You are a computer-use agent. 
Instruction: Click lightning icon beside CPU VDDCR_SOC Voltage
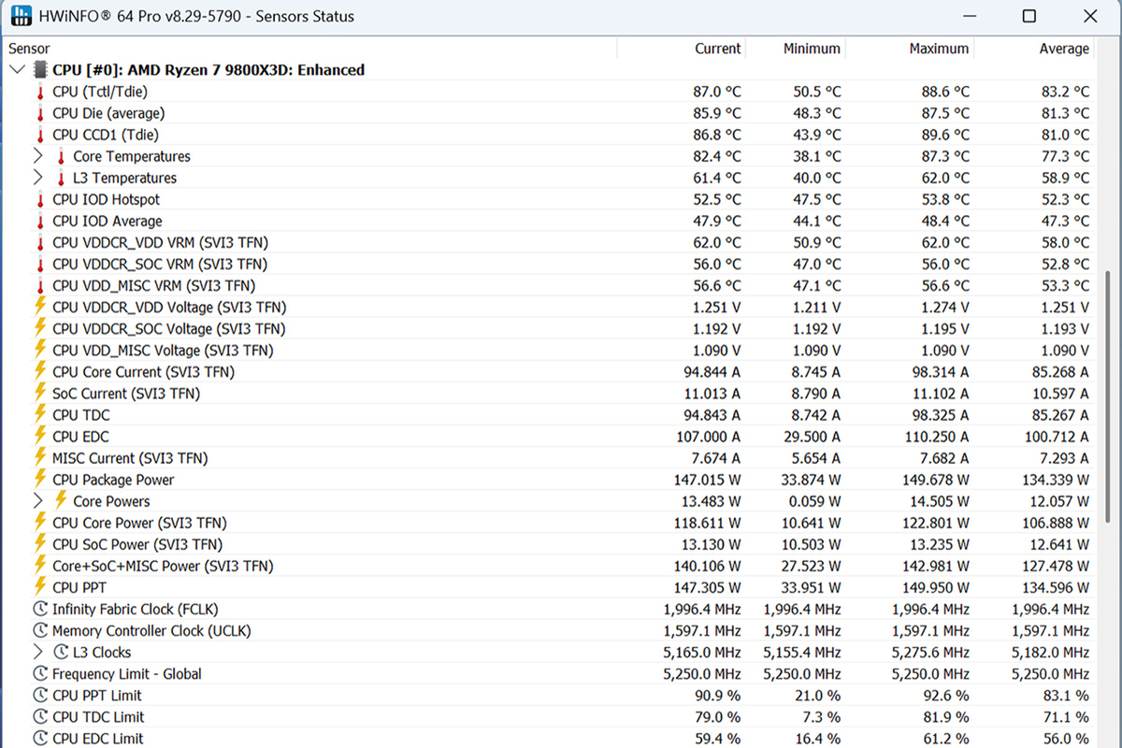pyautogui.click(x=40, y=329)
